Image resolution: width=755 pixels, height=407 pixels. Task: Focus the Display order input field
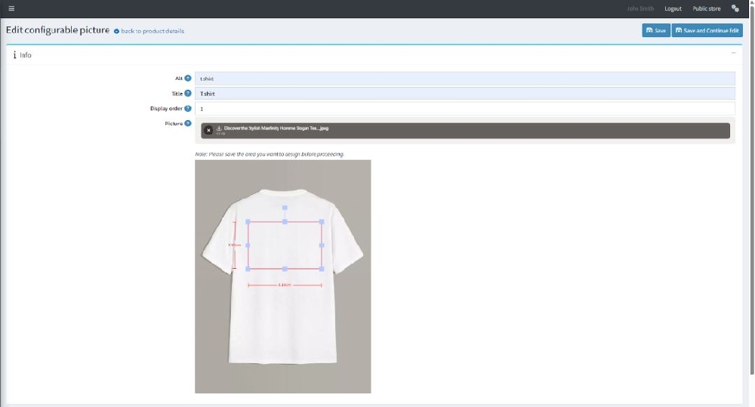click(x=464, y=109)
